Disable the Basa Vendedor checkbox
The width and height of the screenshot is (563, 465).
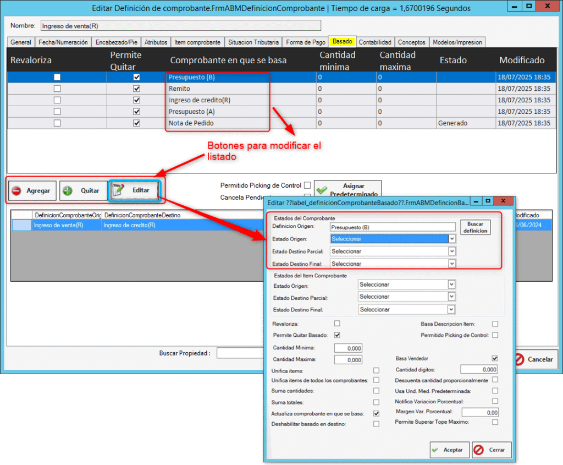(495, 358)
